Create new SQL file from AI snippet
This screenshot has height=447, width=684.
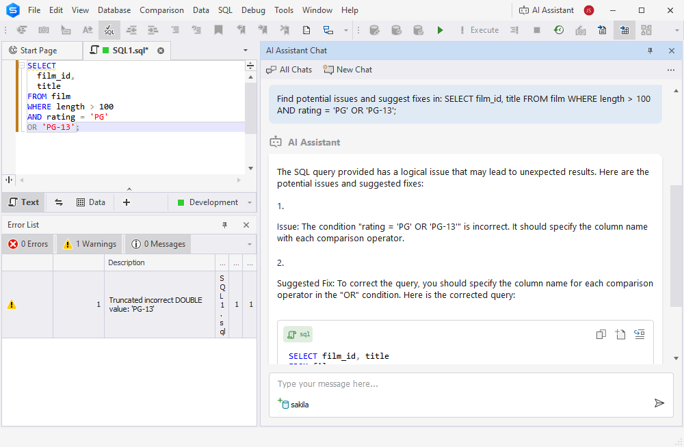(x=620, y=334)
